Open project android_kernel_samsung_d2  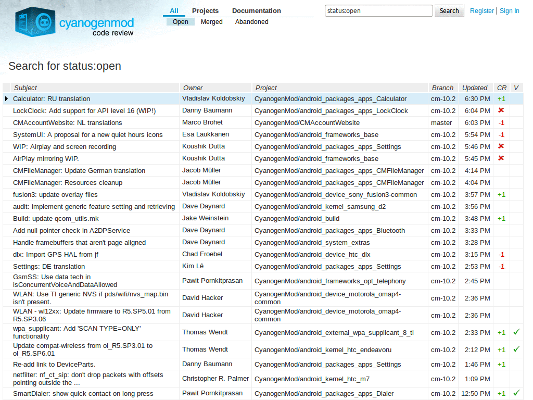320,206
